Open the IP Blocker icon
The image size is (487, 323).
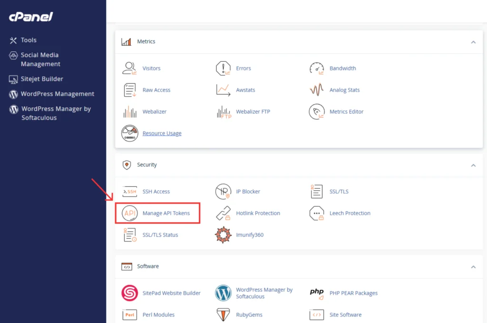pyautogui.click(x=223, y=191)
